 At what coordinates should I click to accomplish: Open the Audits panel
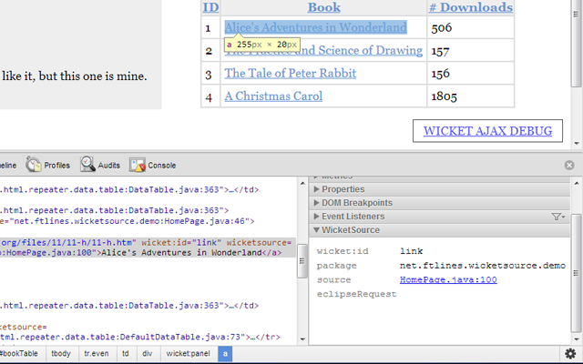[100, 165]
